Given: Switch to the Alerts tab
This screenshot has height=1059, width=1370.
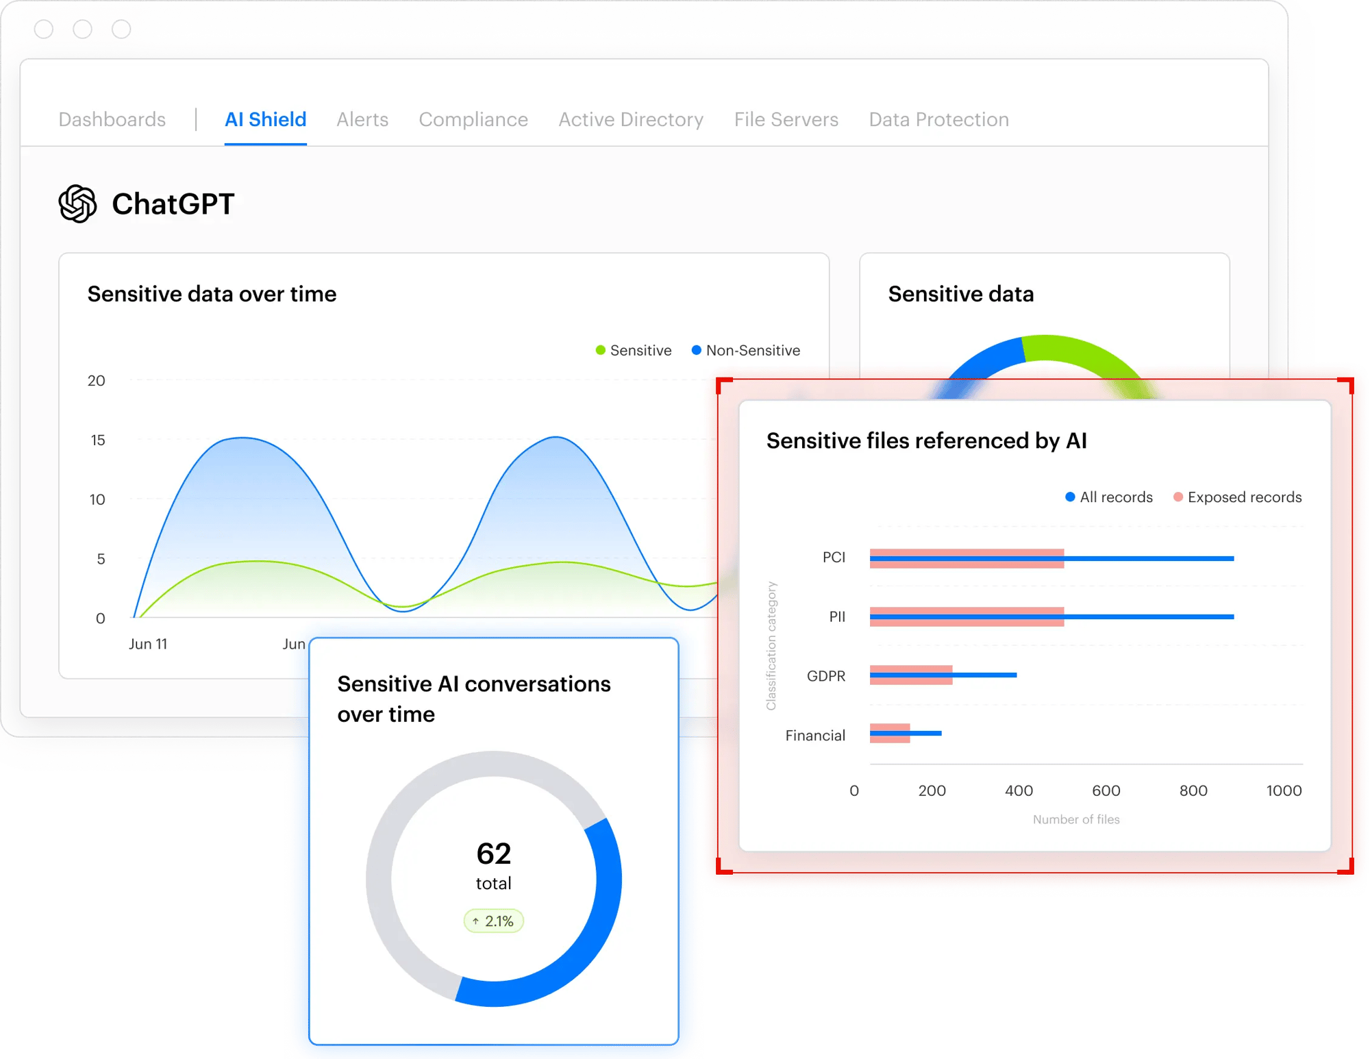Looking at the screenshot, I should pyautogui.click(x=362, y=119).
